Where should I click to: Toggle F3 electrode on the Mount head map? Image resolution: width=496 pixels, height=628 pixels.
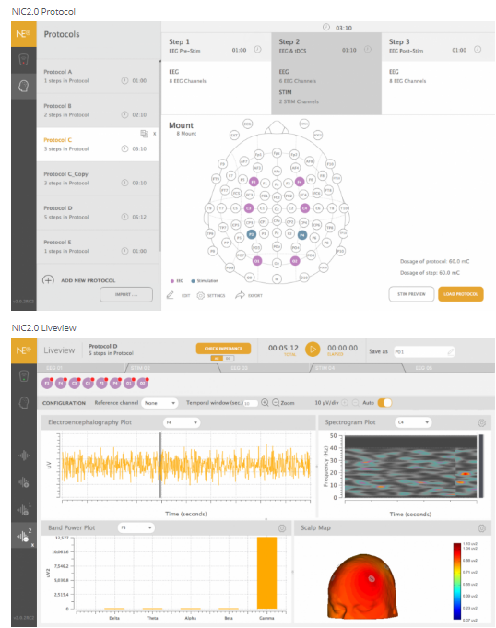point(254,182)
